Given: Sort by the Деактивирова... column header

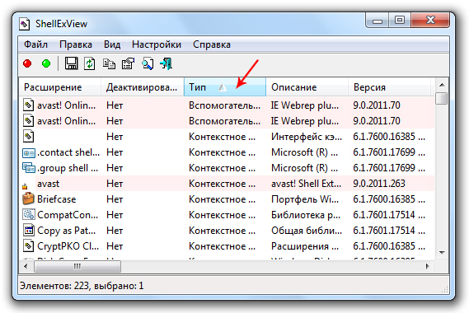Looking at the screenshot, I should (143, 87).
